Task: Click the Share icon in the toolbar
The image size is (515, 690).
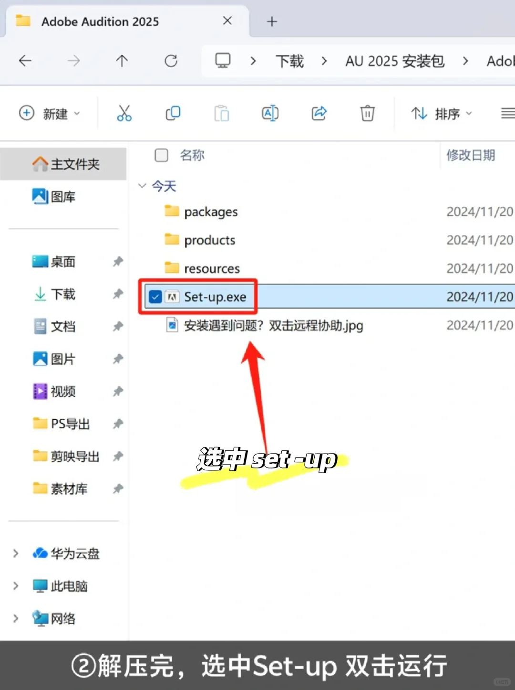Action: coord(319,113)
